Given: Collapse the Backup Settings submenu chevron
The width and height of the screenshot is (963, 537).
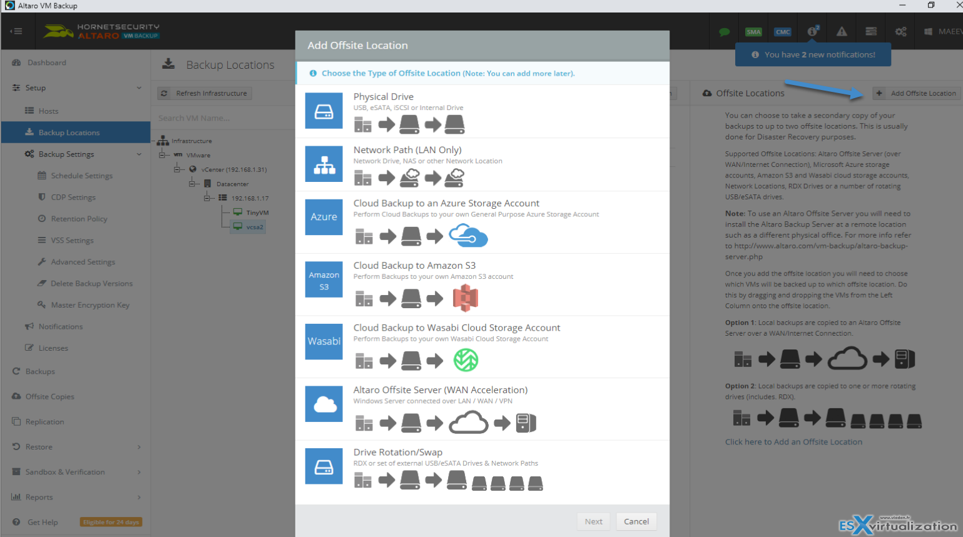Looking at the screenshot, I should click(x=139, y=154).
